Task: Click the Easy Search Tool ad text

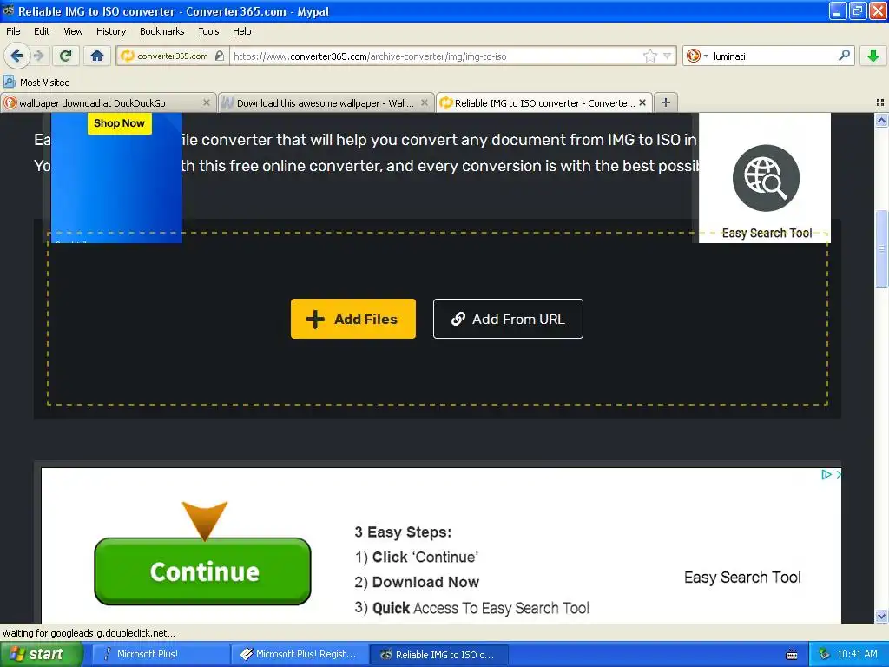Action: [742, 578]
